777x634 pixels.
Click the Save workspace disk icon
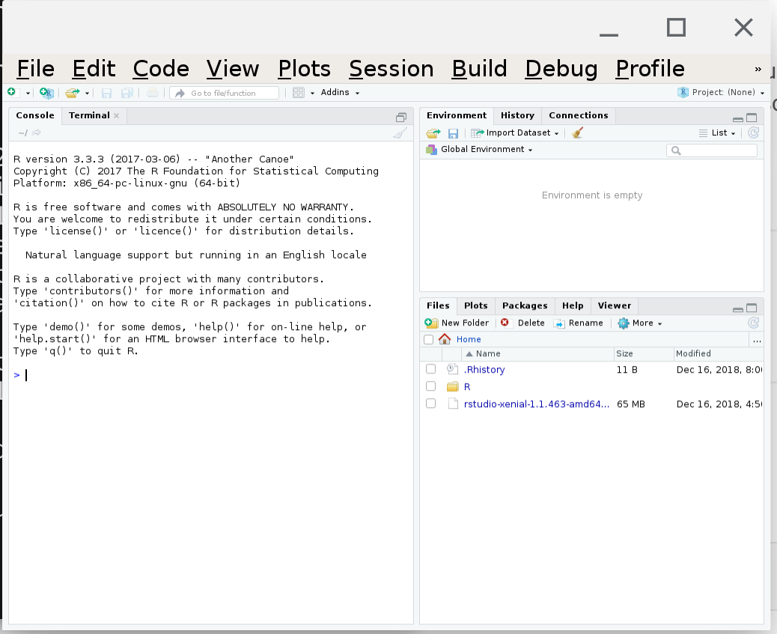(x=453, y=133)
